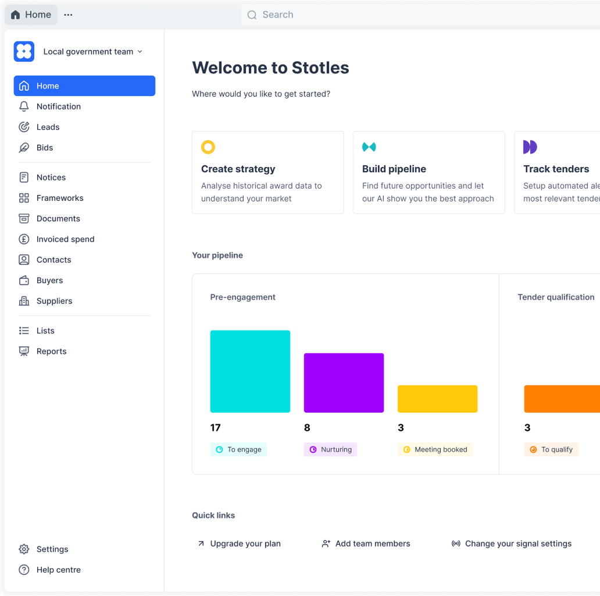Click the Leads target icon
Image resolution: width=600 pixels, height=596 pixels.
(x=24, y=127)
